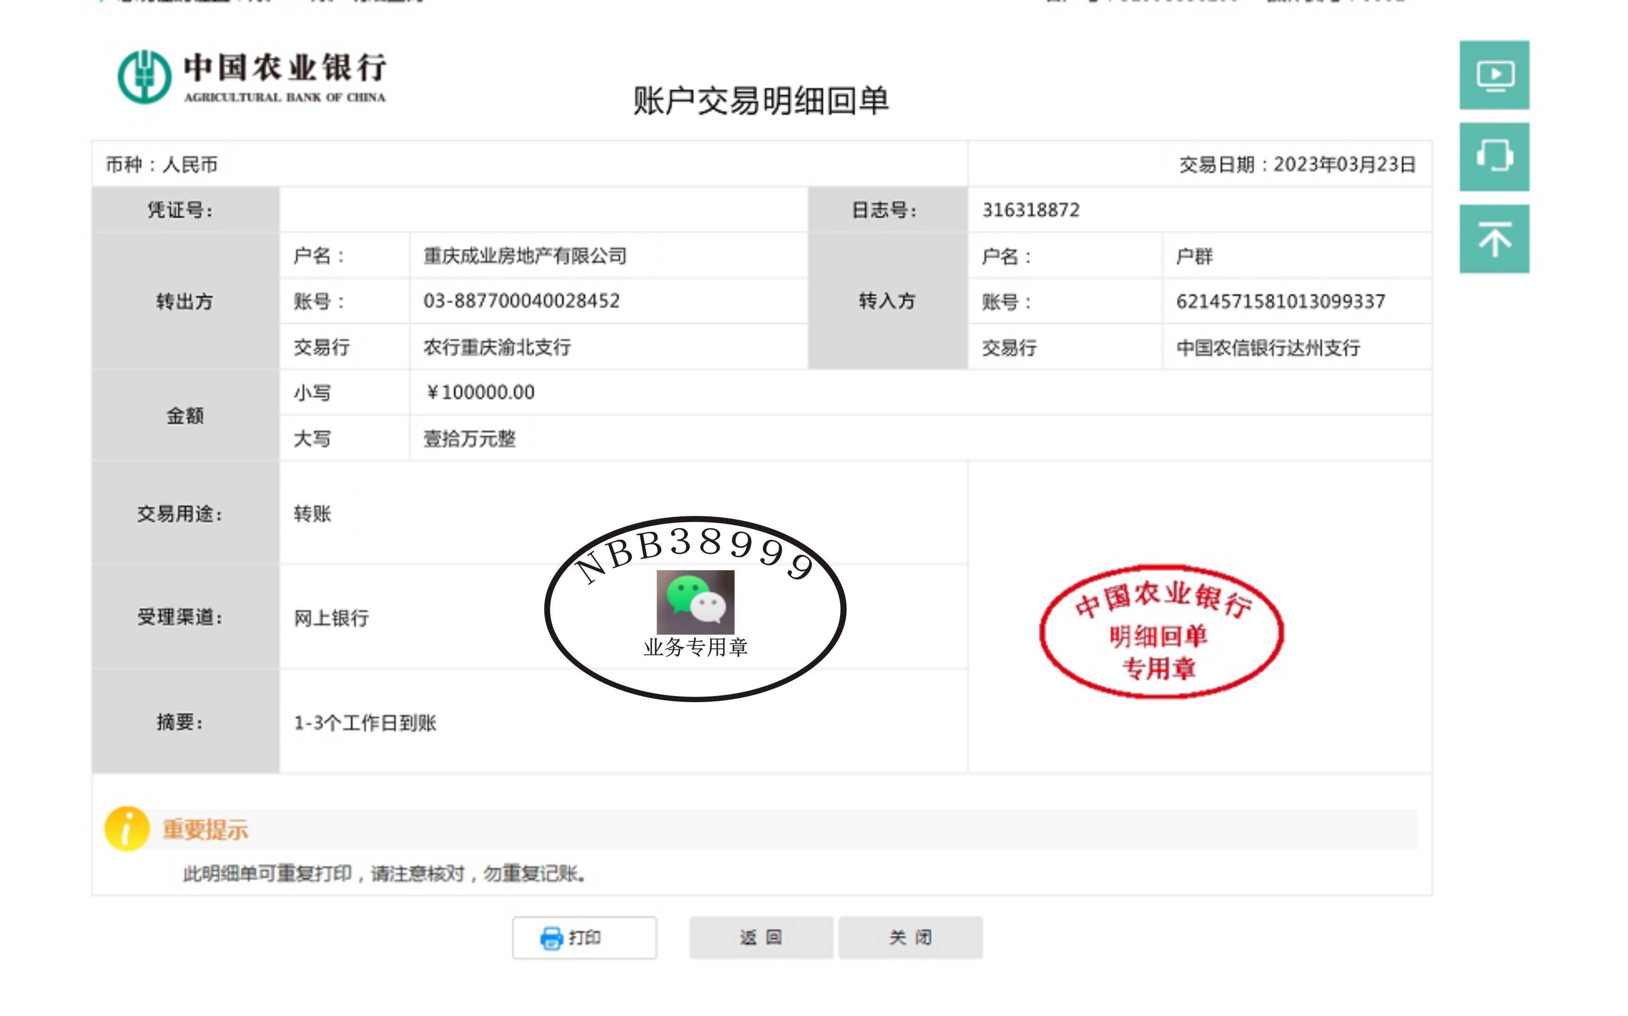The height and width of the screenshot is (1016, 1628).
Task: Jump to top with the up-arrow icon
Action: pos(1494,239)
